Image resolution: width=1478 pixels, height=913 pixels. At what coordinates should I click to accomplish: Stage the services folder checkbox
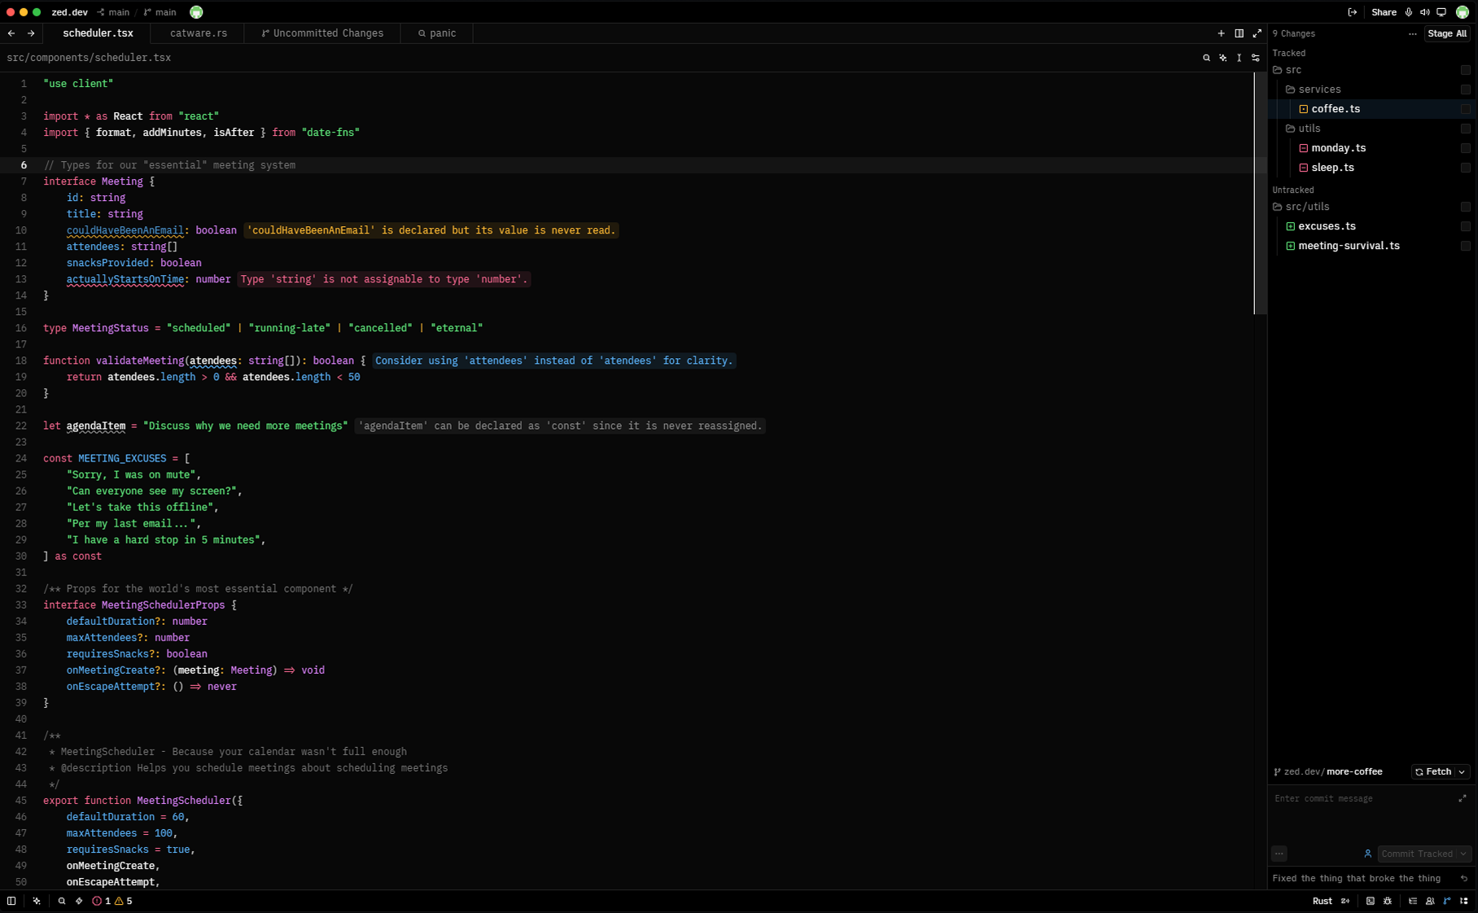1466,90
